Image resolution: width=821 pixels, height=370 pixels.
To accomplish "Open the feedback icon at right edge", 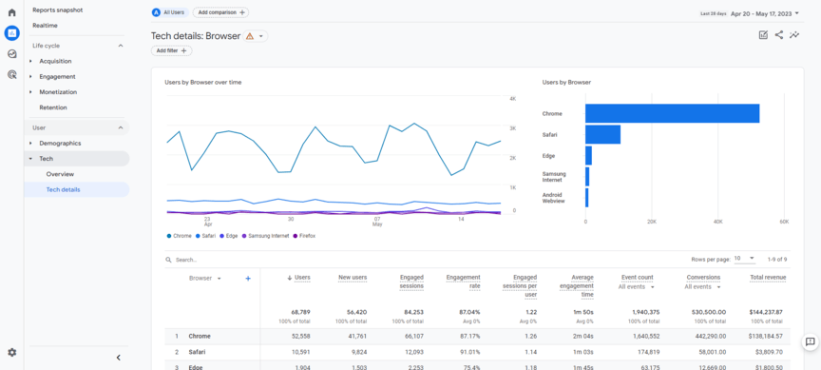I will point(810,341).
